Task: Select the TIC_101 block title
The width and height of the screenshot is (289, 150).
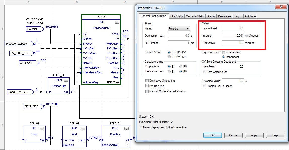Action: pos(101,17)
